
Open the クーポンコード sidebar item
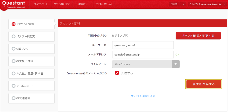click(x=31, y=86)
